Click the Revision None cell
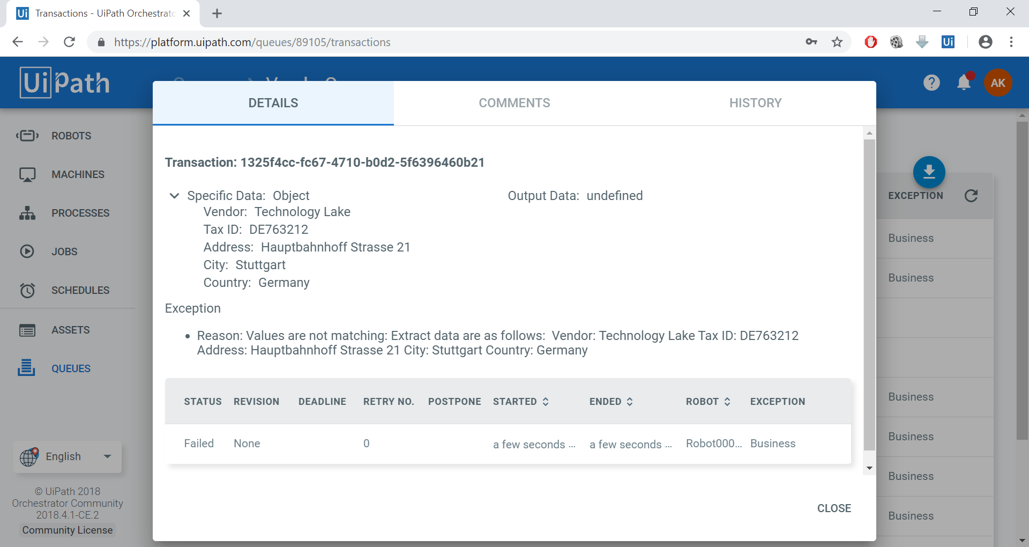 (247, 443)
